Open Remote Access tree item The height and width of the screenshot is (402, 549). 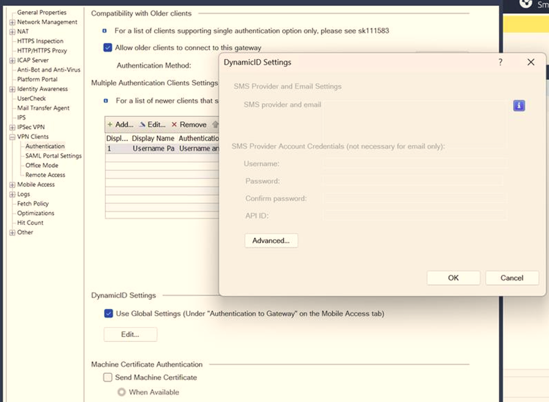[x=45, y=175]
